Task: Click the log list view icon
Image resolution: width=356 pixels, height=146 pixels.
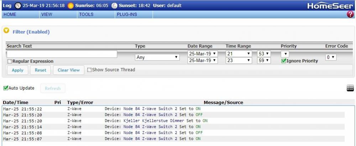Action: point(350,88)
